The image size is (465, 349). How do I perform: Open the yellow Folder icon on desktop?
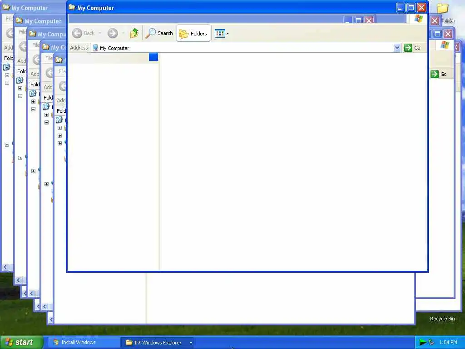coord(442,8)
